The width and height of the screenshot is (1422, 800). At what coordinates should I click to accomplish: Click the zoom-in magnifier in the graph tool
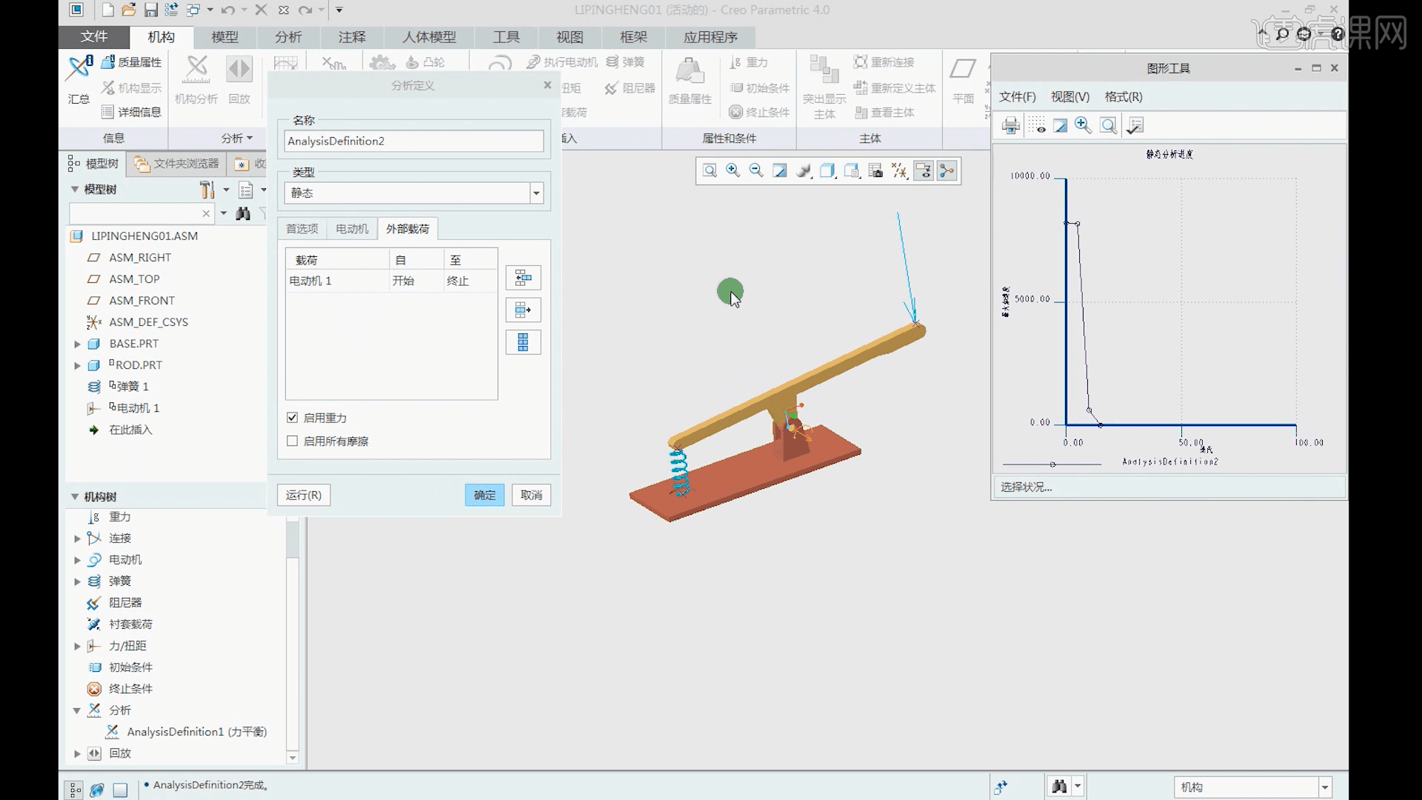tap(1083, 126)
